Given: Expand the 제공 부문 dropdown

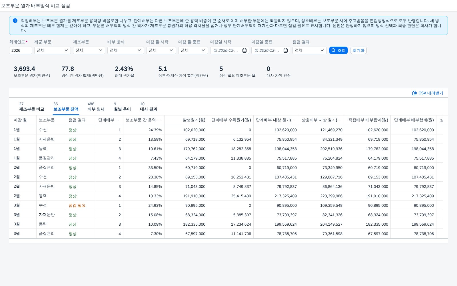Looking at the screenshot, I should 53,50.
